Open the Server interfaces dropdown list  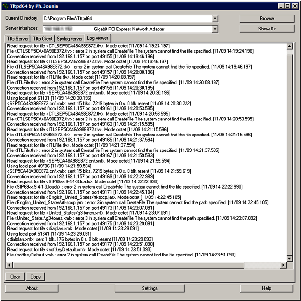(x=215, y=29)
